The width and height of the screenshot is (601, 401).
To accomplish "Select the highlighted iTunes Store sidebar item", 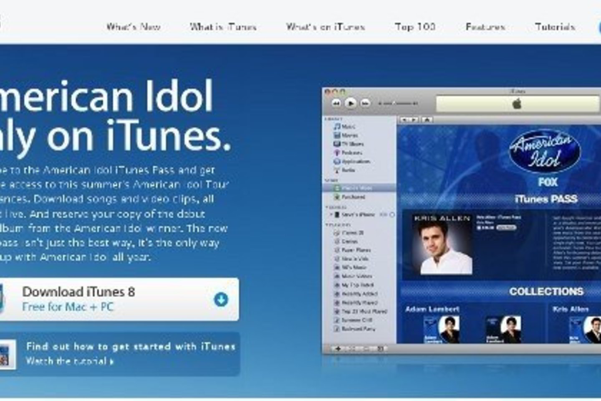I will coord(359,188).
